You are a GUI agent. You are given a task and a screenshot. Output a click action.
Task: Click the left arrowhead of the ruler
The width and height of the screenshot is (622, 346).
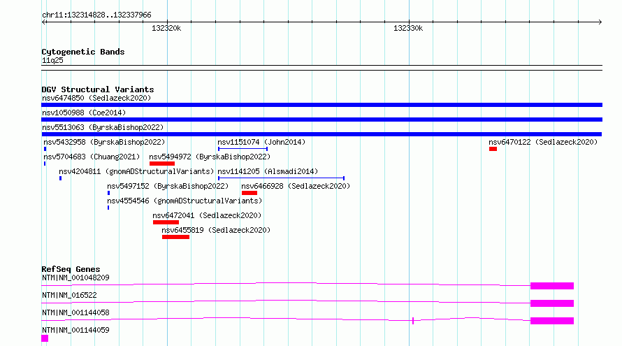(x=44, y=22)
